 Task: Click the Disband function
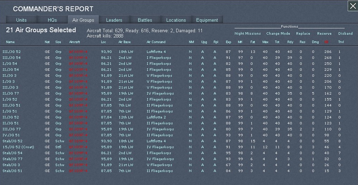(345, 34)
